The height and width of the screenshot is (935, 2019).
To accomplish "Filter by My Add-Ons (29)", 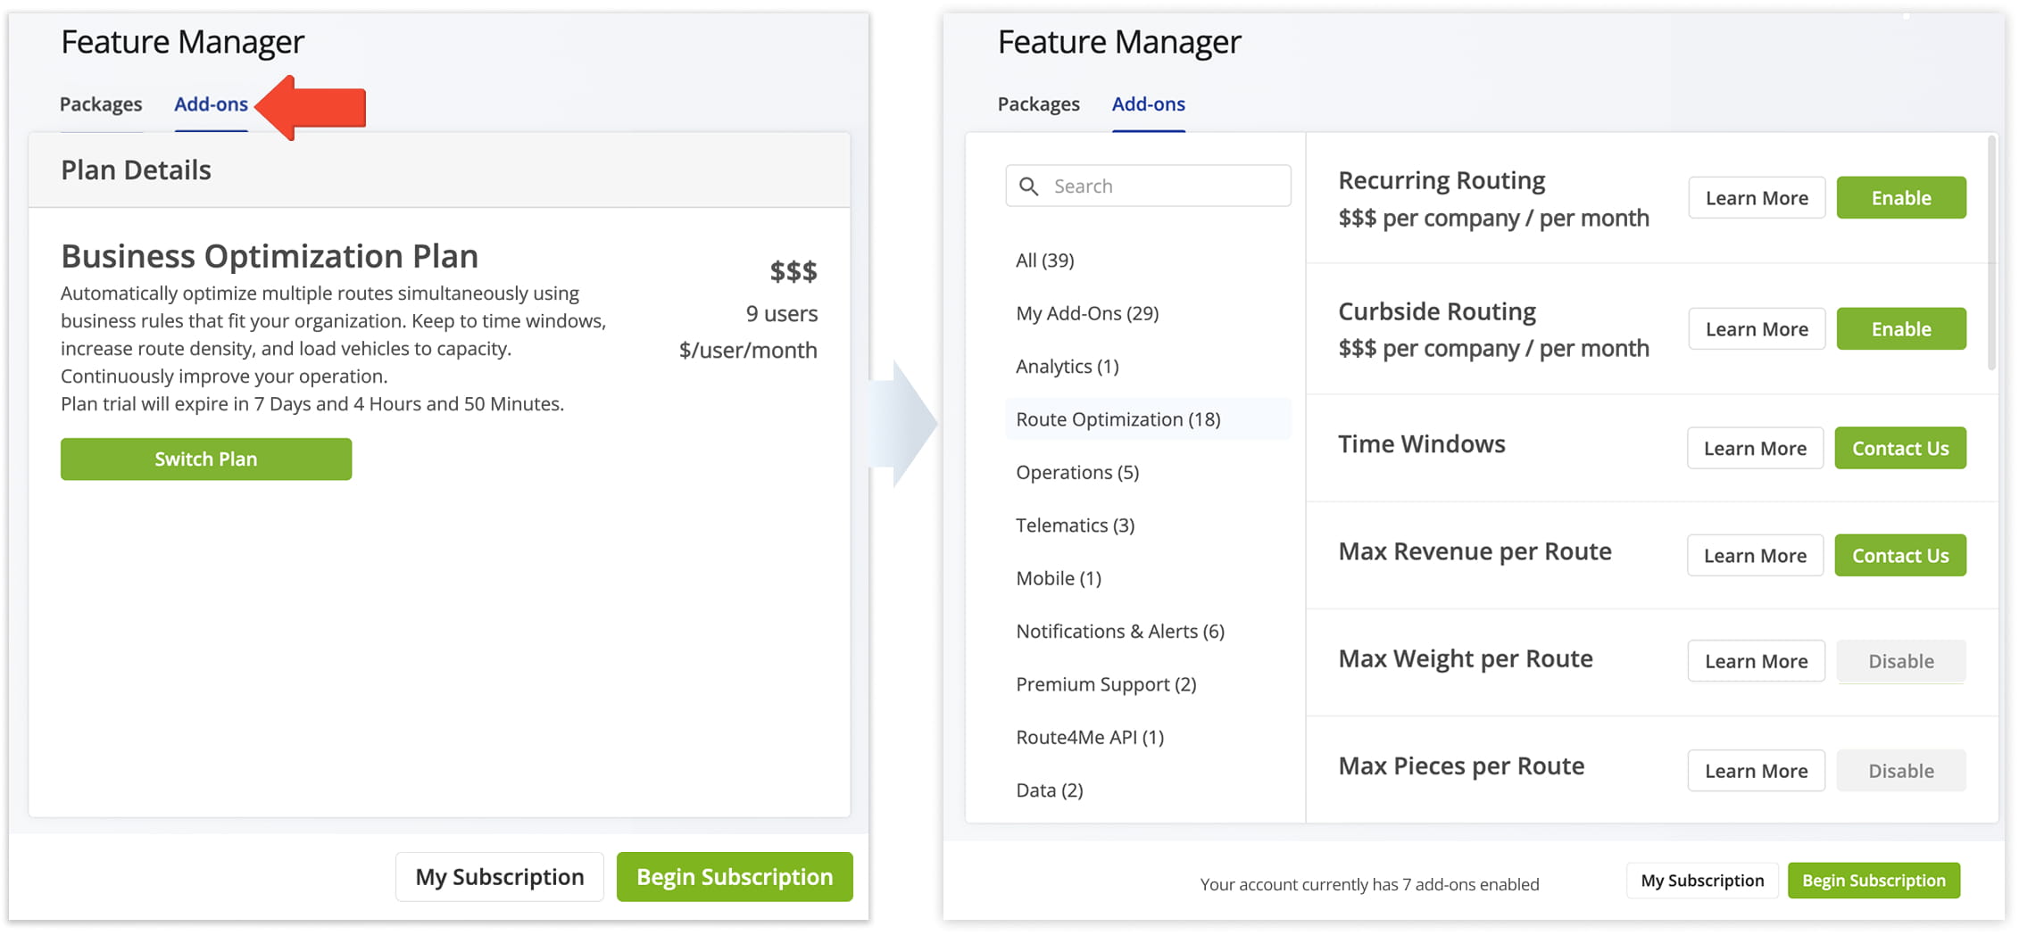I will [x=1086, y=313].
